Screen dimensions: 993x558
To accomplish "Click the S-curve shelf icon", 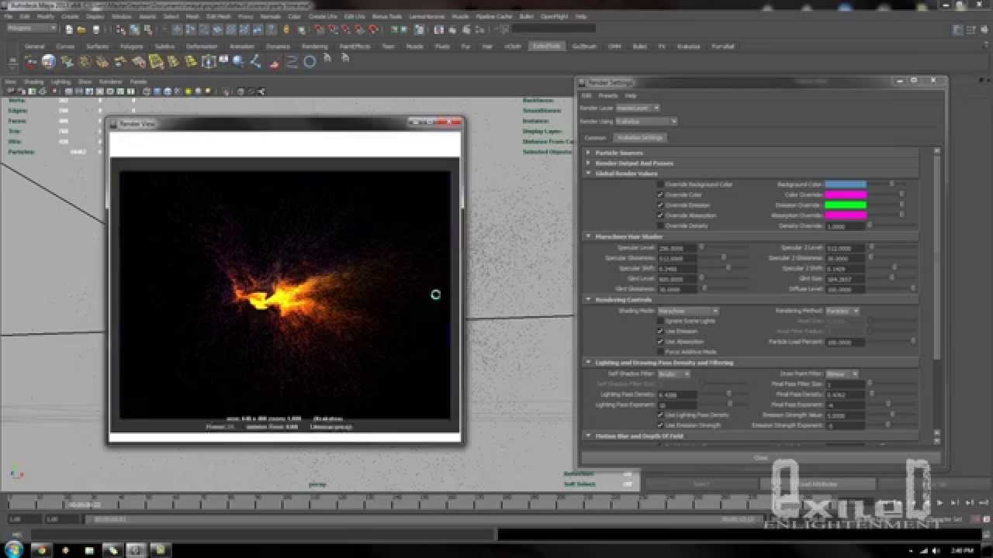I will point(292,62).
